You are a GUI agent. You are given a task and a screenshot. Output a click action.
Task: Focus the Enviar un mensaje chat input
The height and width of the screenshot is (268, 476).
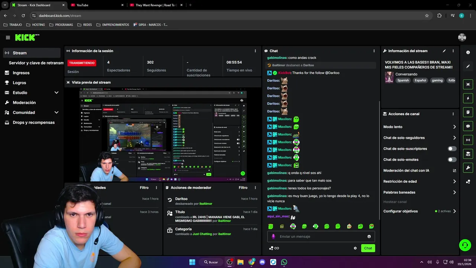tap(321, 236)
